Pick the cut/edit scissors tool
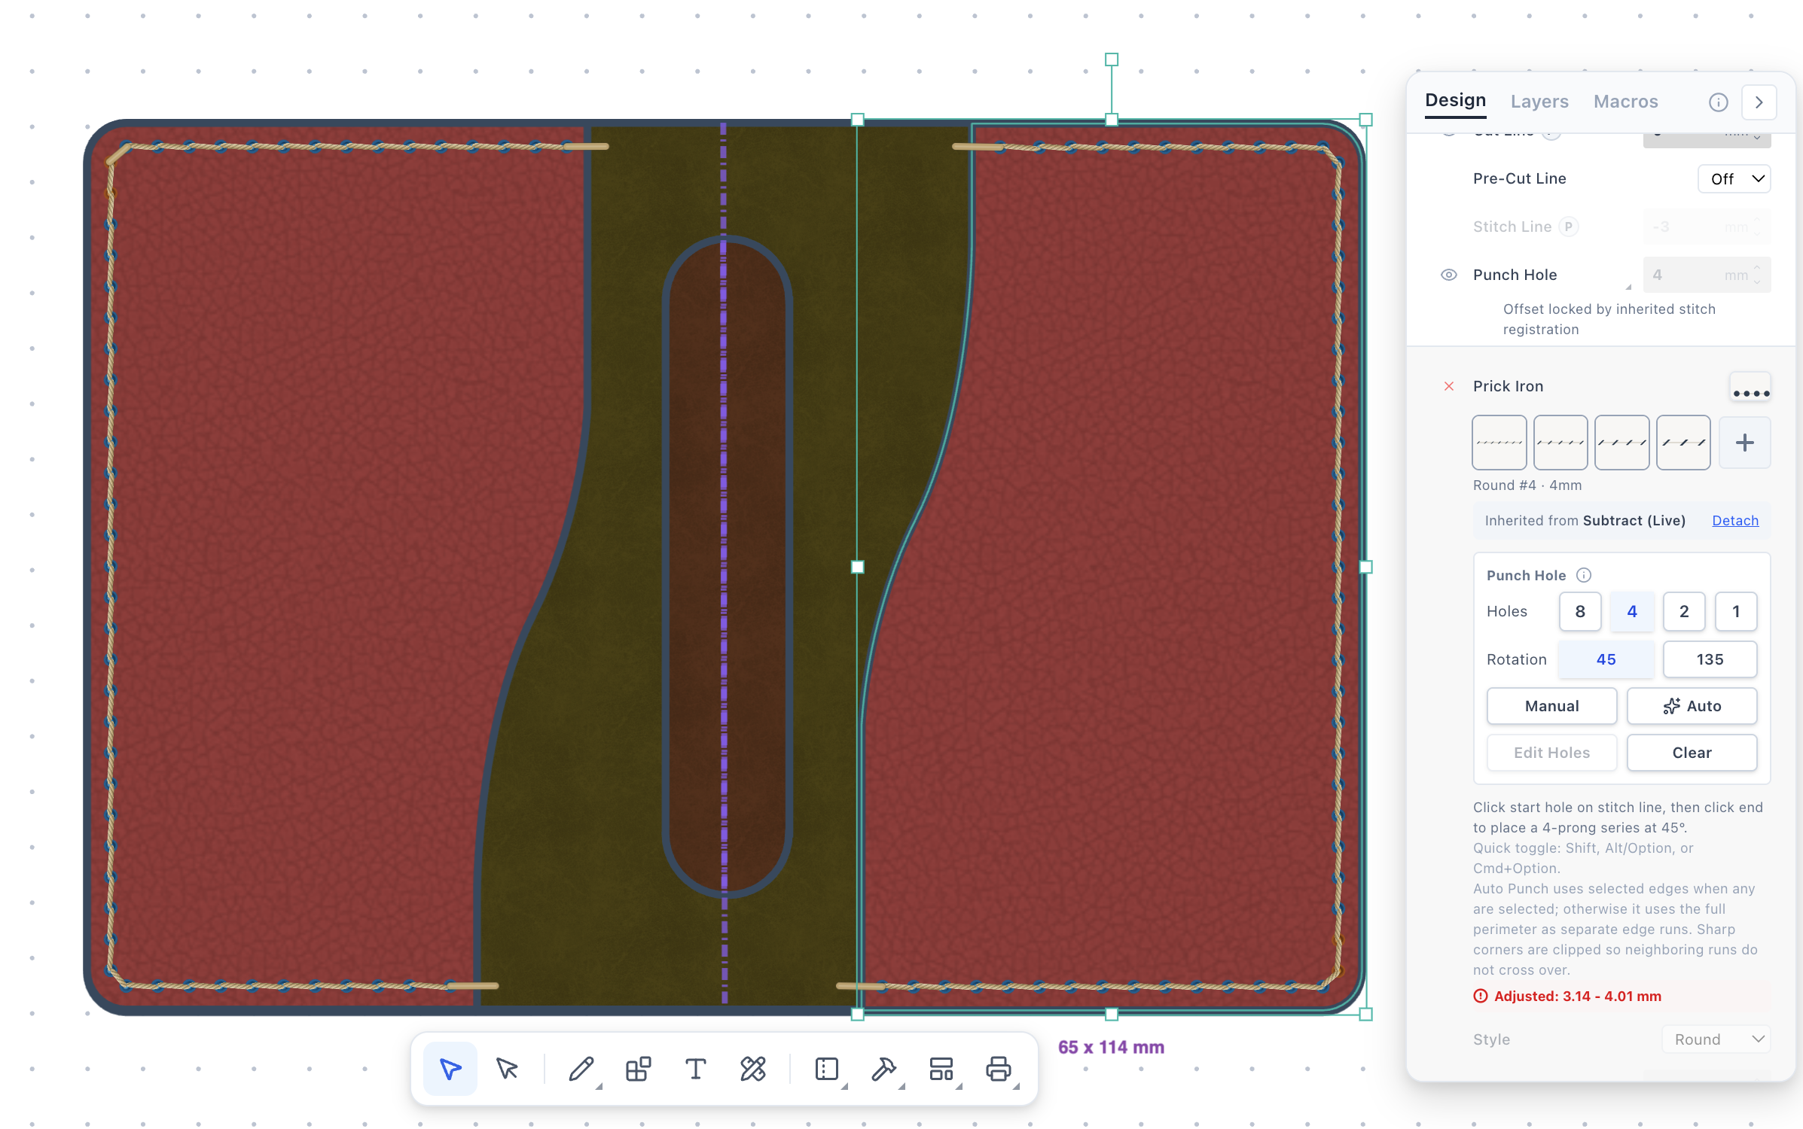The image size is (1803, 1129). pos(752,1068)
